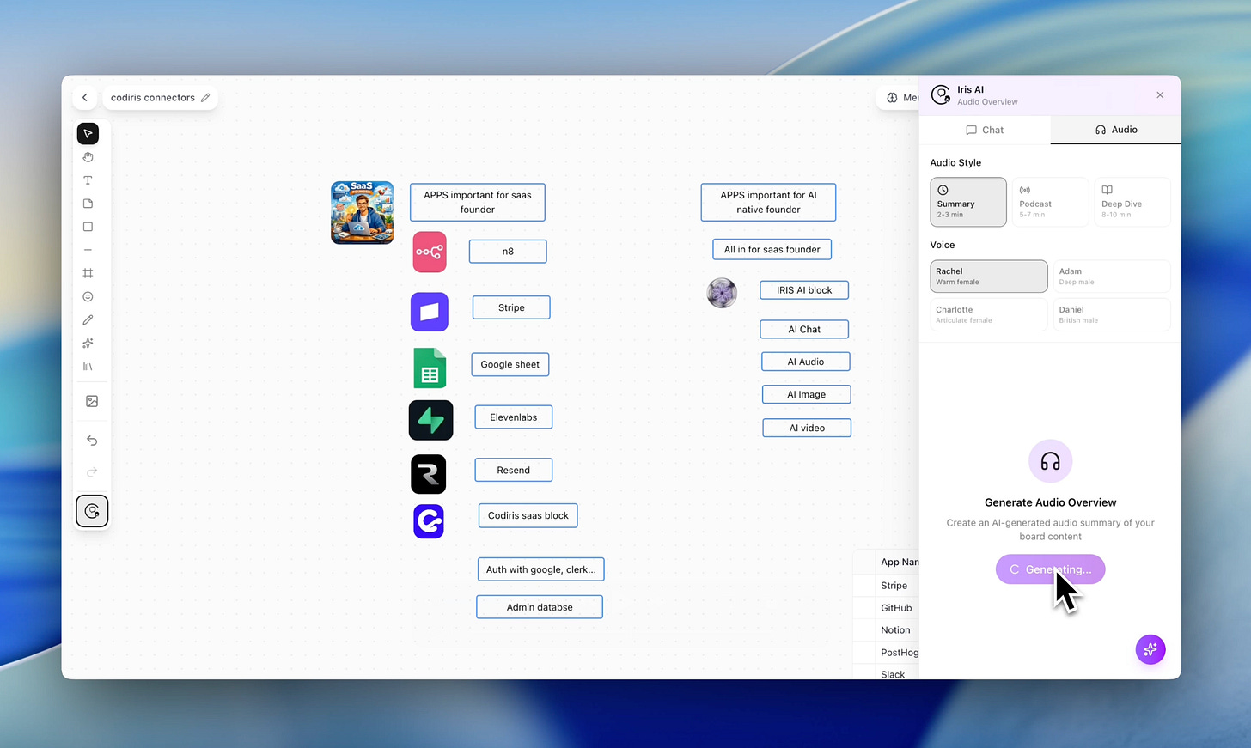Select the n8 label box

[508, 252]
